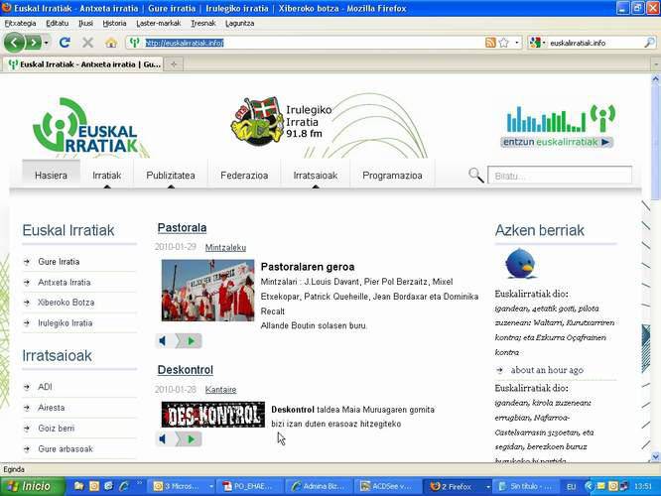Click the Kantaire category link
The height and width of the screenshot is (496, 661).
[220, 390]
